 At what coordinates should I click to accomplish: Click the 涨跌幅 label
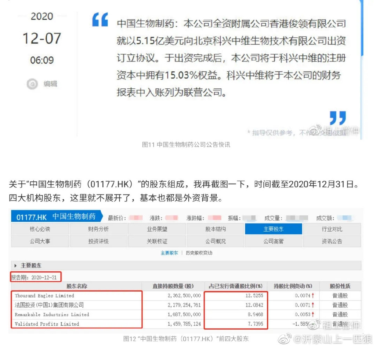pyautogui.click(x=195, y=218)
